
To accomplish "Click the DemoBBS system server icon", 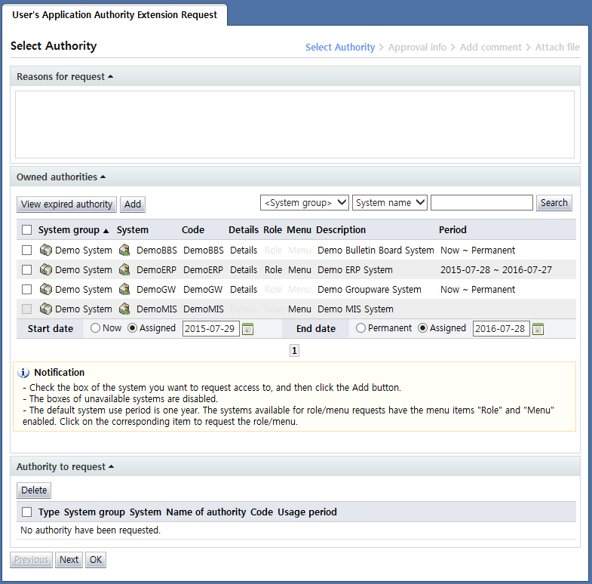I will point(124,251).
